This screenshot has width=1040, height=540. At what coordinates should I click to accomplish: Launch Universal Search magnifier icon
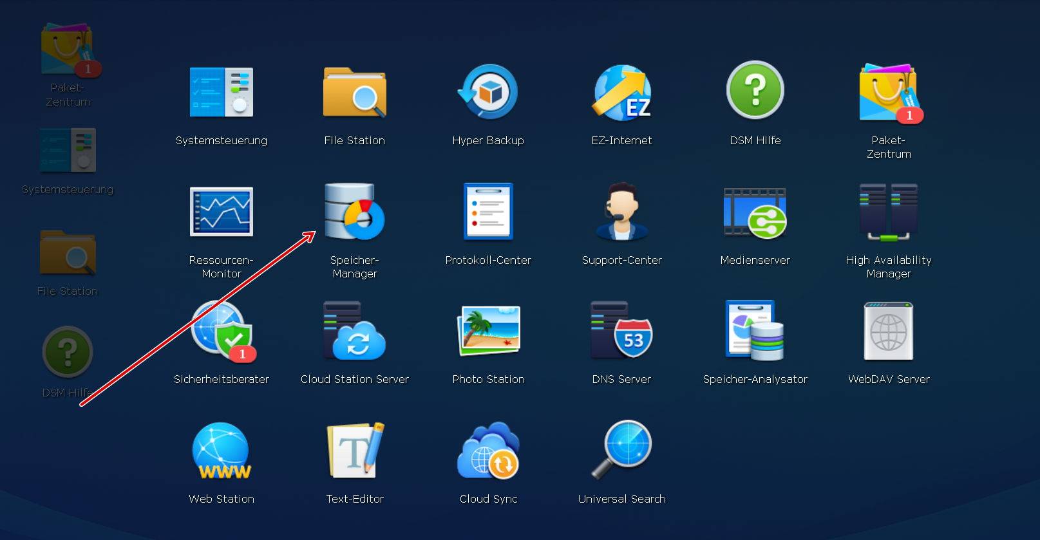[622, 450]
